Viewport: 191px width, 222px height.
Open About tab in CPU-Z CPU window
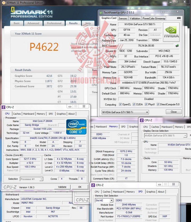coord(71,114)
